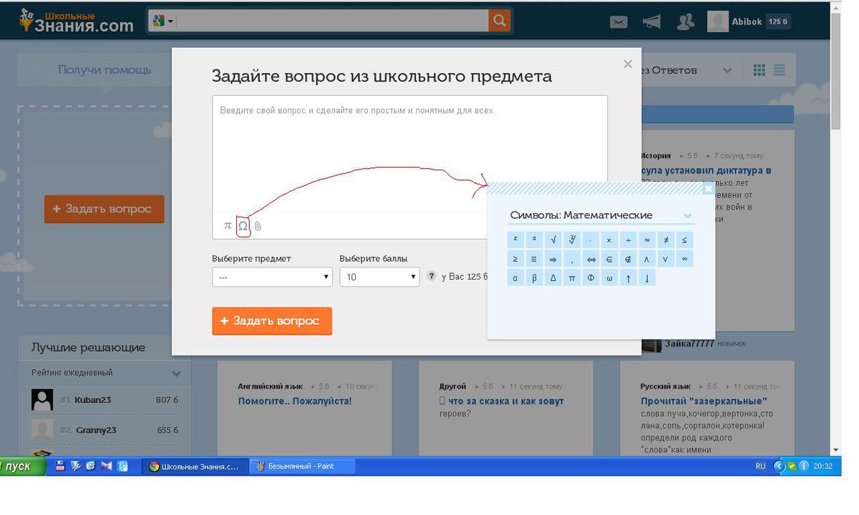Image resolution: width=859 pixels, height=515 pixels.
Task: Open the search engine selector dropdown
Action: [162, 21]
